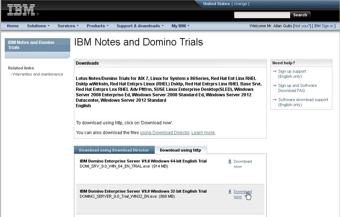The height and width of the screenshot is (217, 340).
Task: Download now the 64-bit Domino Server trial
Action: 243,164
